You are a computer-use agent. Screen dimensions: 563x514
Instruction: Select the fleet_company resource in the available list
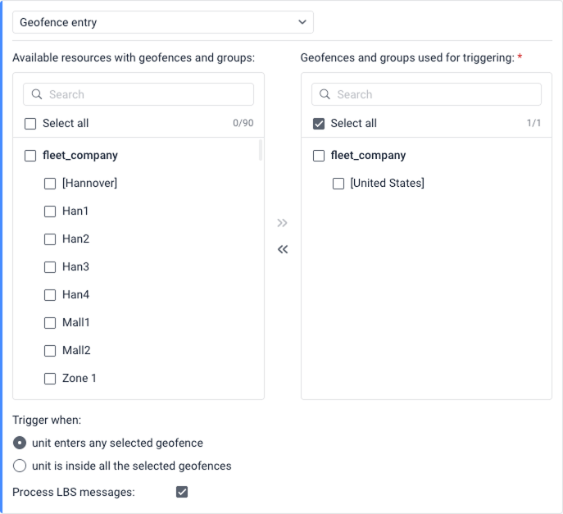[30, 156]
